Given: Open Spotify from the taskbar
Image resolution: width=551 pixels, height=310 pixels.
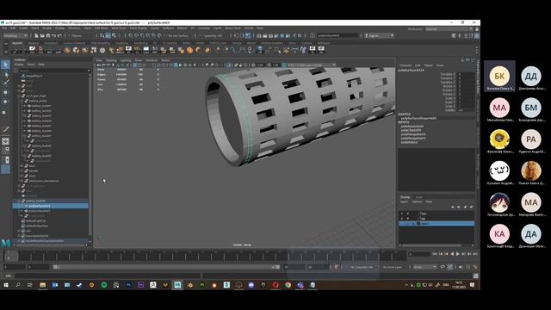Looking at the screenshot, I should point(104,285).
